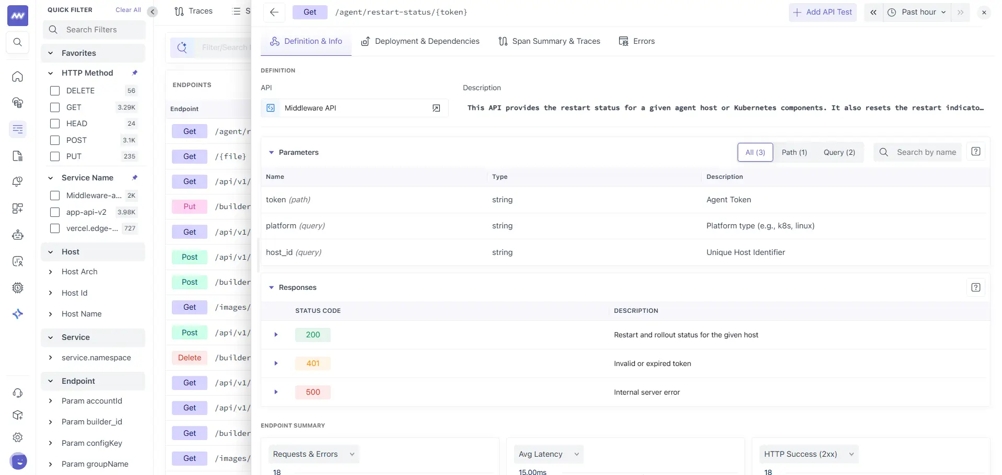Click the home icon in left sidebar

pos(18,77)
